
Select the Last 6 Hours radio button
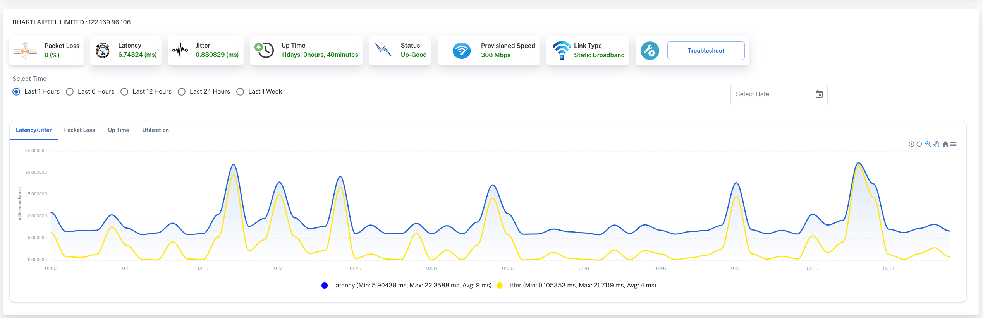tap(70, 92)
